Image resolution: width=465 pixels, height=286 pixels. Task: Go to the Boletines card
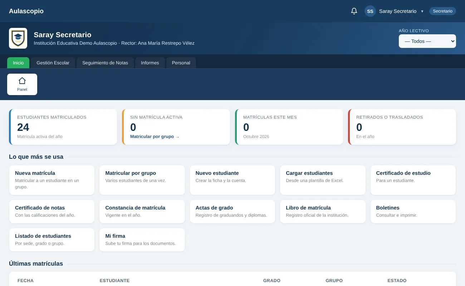[413, 211]
